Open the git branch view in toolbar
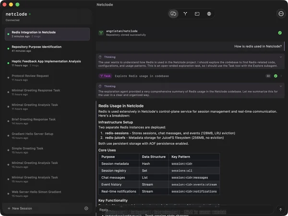This screenshot has height=216, width=288. tap(185, 14)
